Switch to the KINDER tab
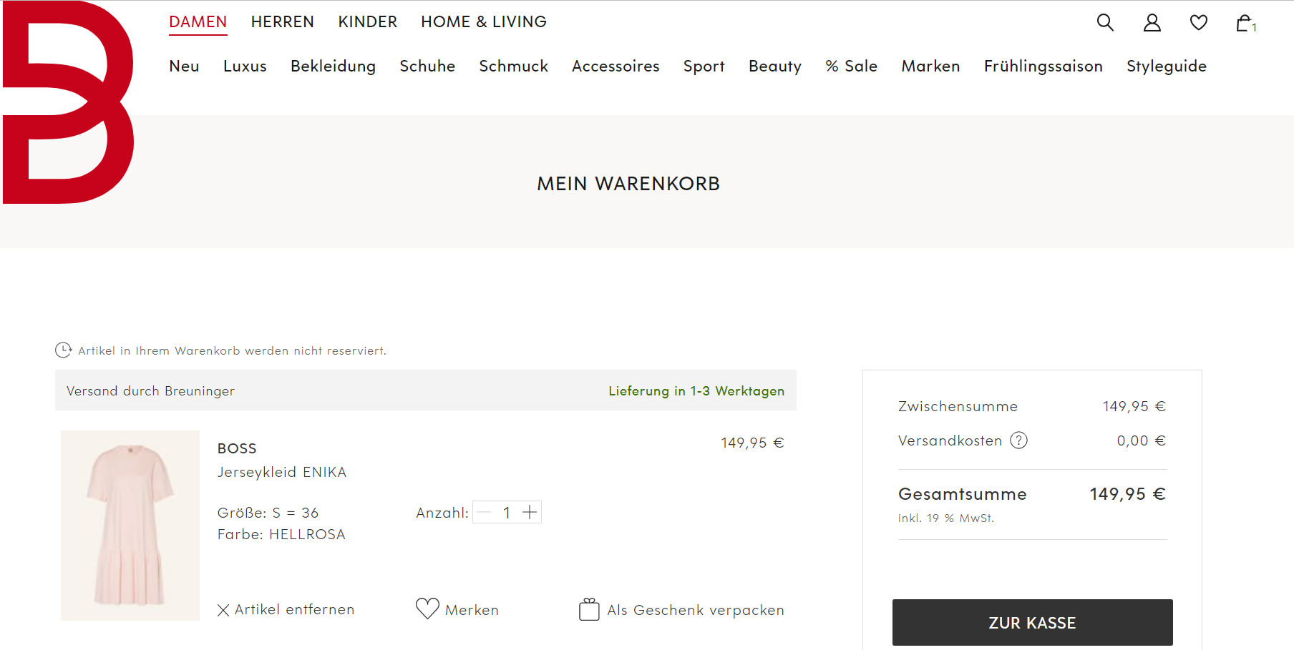 [x=368, y=22]
